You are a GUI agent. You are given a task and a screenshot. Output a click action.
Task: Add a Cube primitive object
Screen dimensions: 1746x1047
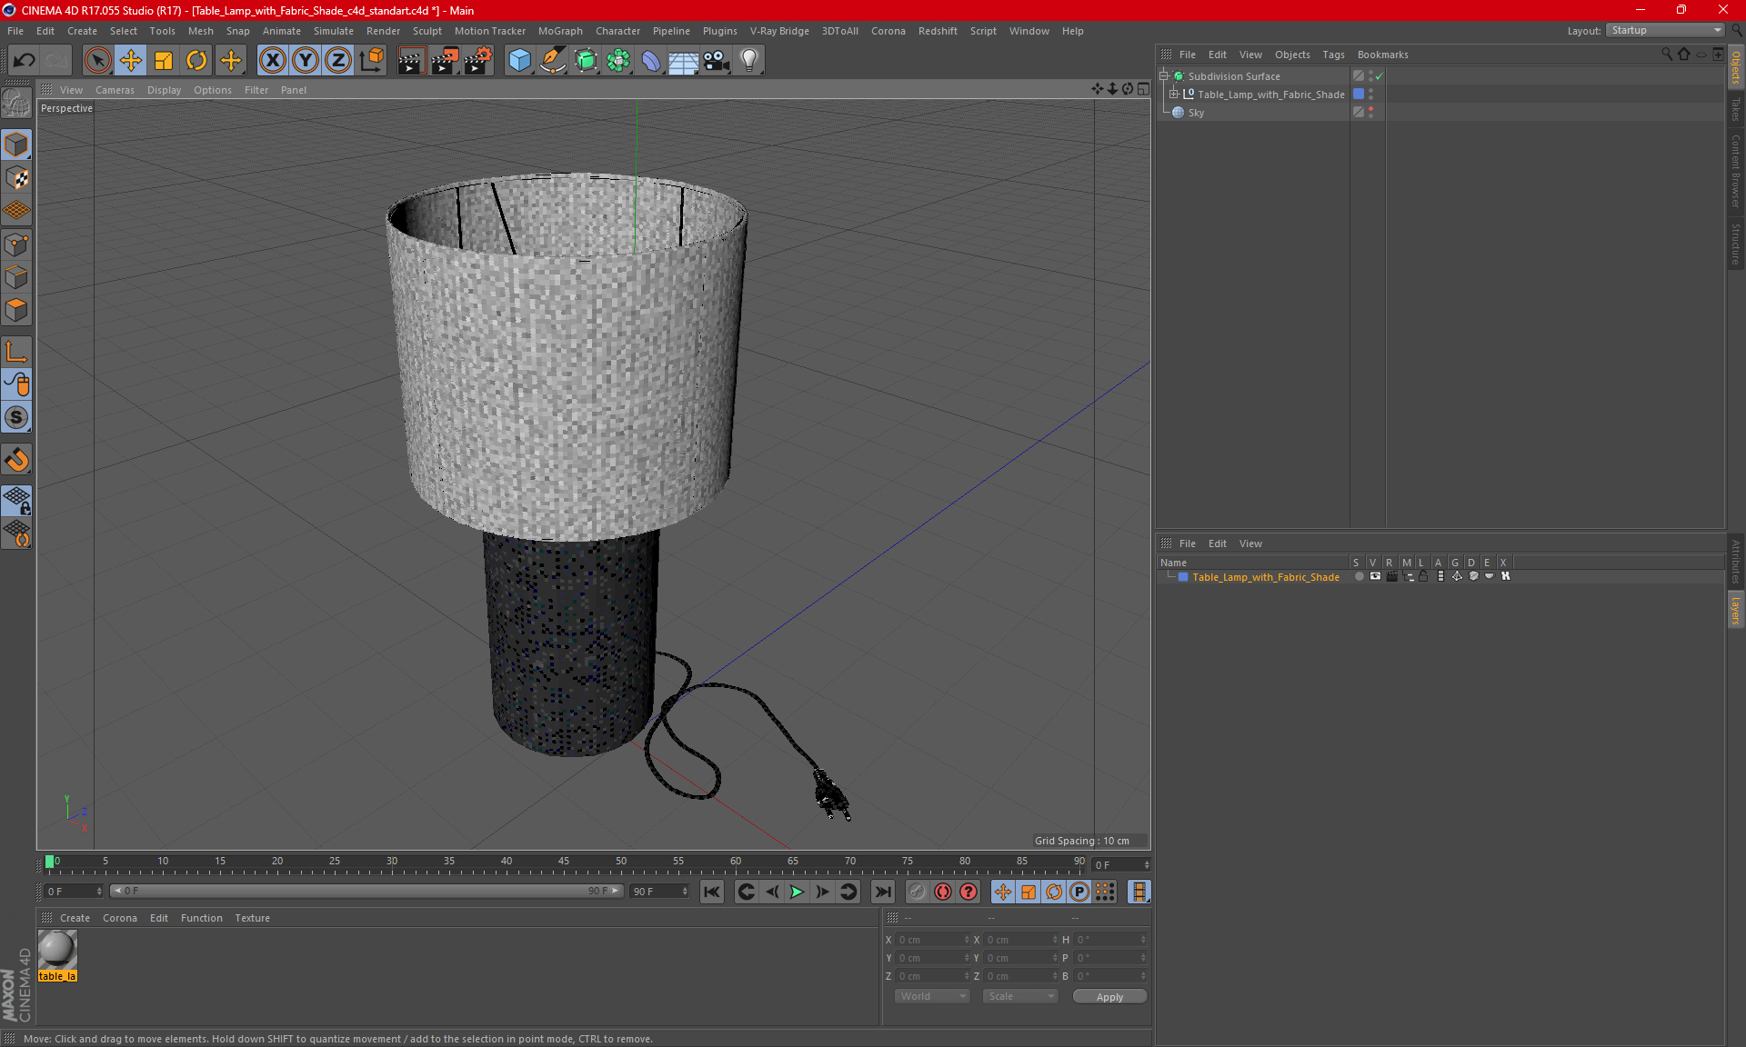coord(519,61)
